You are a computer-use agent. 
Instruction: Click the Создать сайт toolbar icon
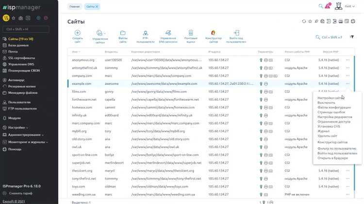point(77,32)
